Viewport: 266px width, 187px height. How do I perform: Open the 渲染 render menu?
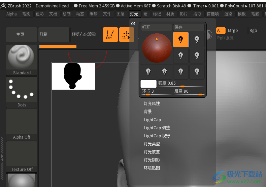(x=229, y=14)
